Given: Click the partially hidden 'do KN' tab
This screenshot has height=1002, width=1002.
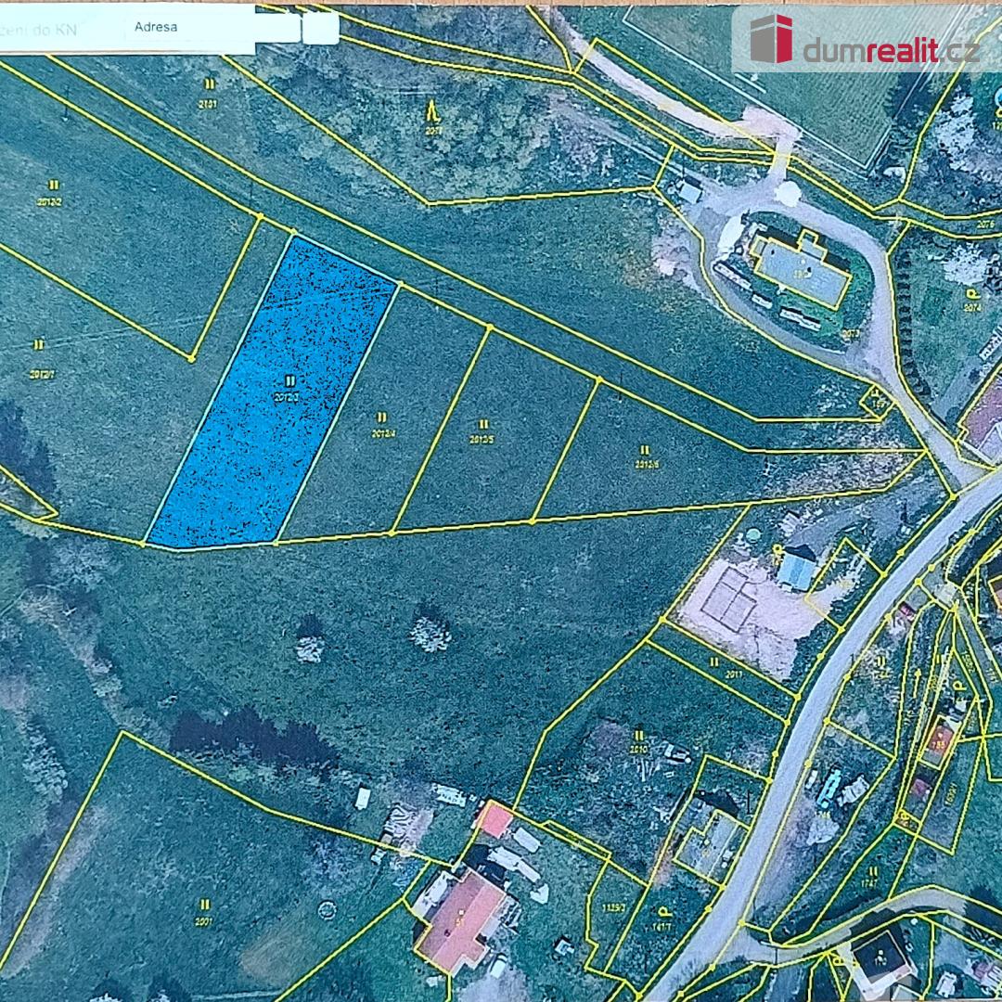Looking at the screenshot, I should tap(46, 30).
